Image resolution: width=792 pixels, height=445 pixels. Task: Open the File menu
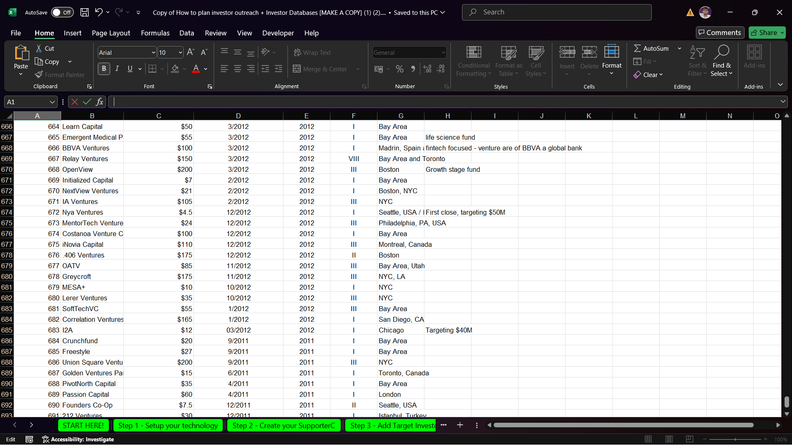pos(16,33)
